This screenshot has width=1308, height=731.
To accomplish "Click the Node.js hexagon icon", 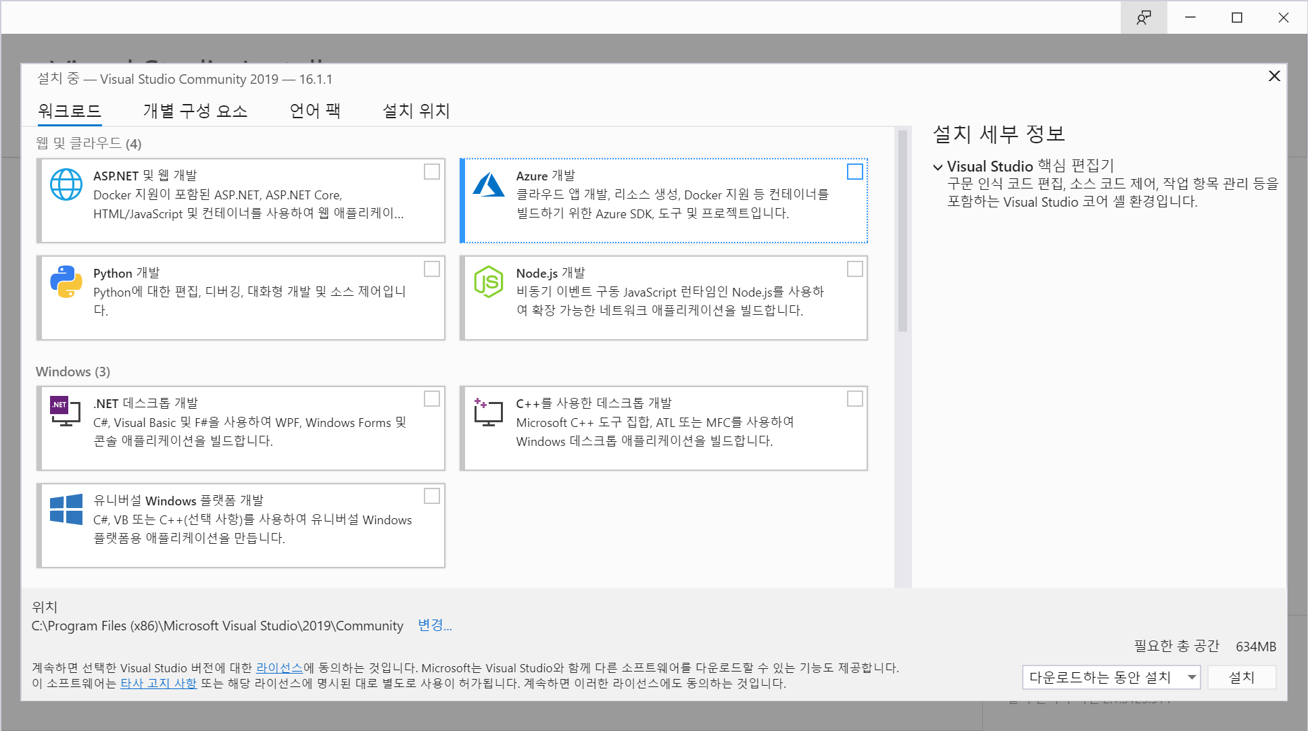I will point(489,282).
